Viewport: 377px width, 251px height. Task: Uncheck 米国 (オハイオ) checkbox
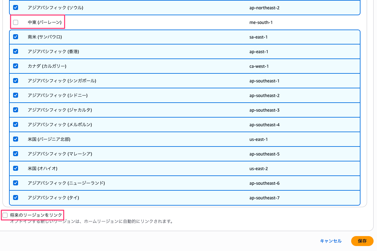16,168
